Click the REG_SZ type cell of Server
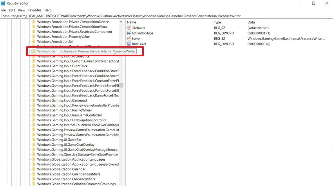 219,39
